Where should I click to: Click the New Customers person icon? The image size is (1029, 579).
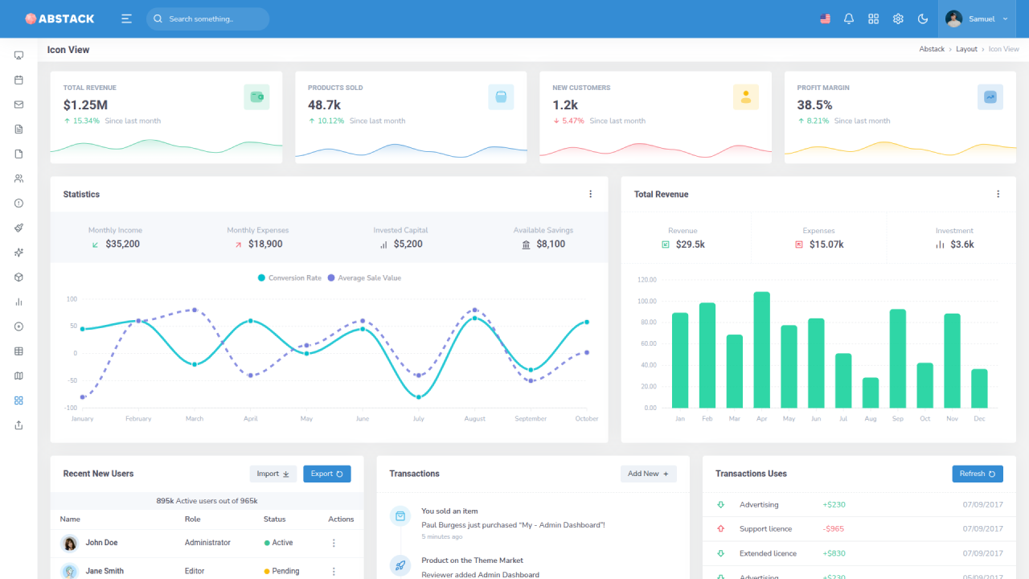tap(746, 96)
